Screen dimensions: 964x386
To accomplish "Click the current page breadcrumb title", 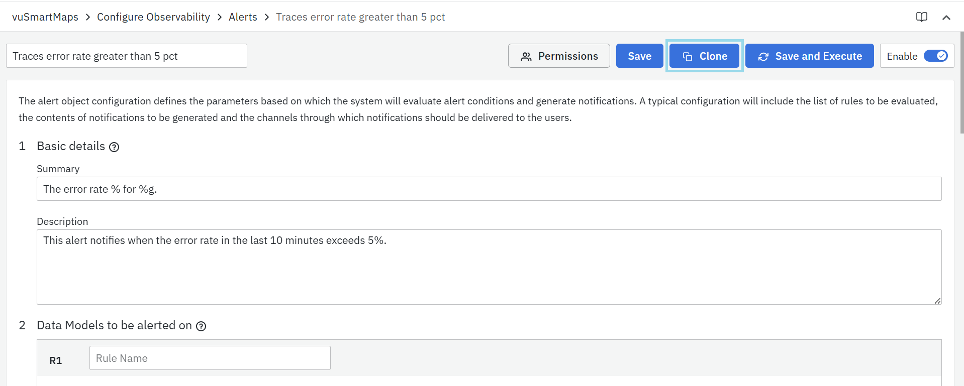I will 360,17.
